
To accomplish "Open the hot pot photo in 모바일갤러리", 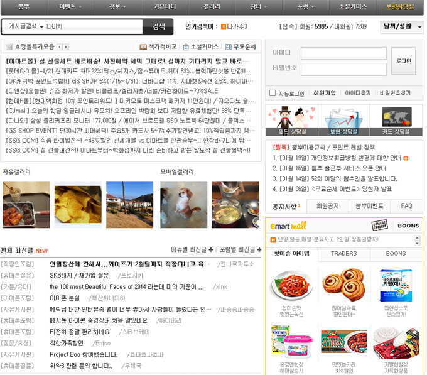I will [x=235, y=205].
